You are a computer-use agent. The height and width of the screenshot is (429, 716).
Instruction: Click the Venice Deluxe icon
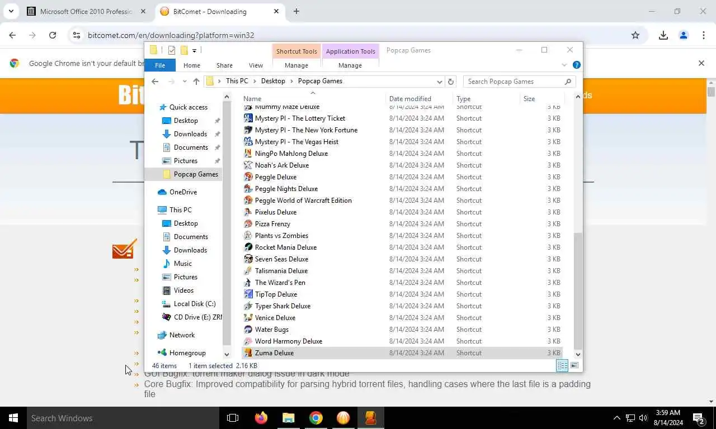(x=248, y=318)
